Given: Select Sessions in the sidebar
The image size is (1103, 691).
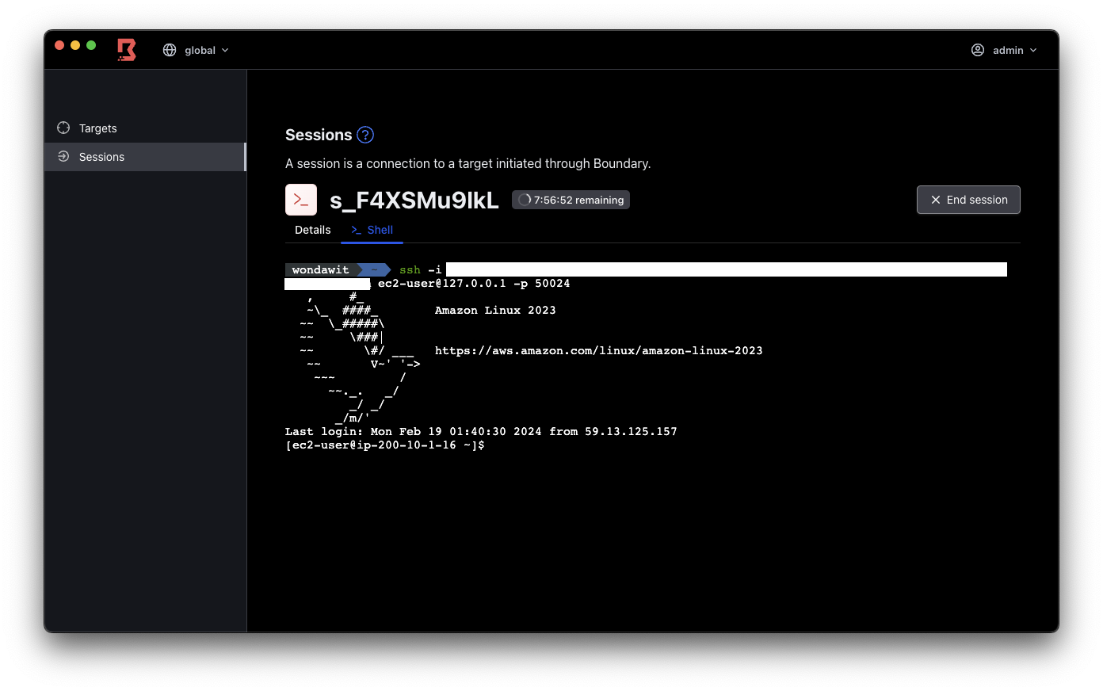Looking at the screenshot, I should [x=146, y=157].
